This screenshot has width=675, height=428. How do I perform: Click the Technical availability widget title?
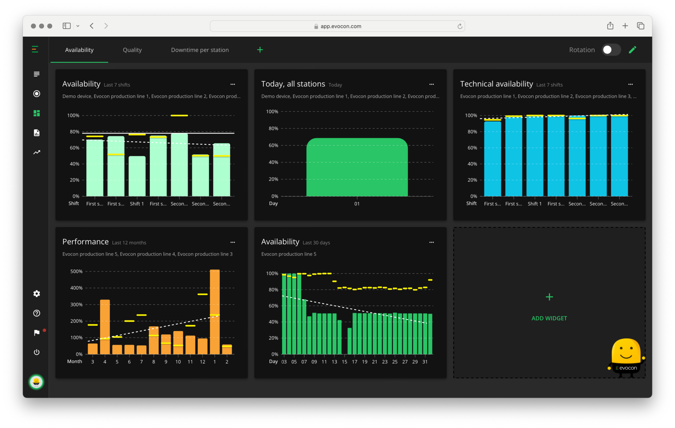pyautogui.click(x=496, y=84)
